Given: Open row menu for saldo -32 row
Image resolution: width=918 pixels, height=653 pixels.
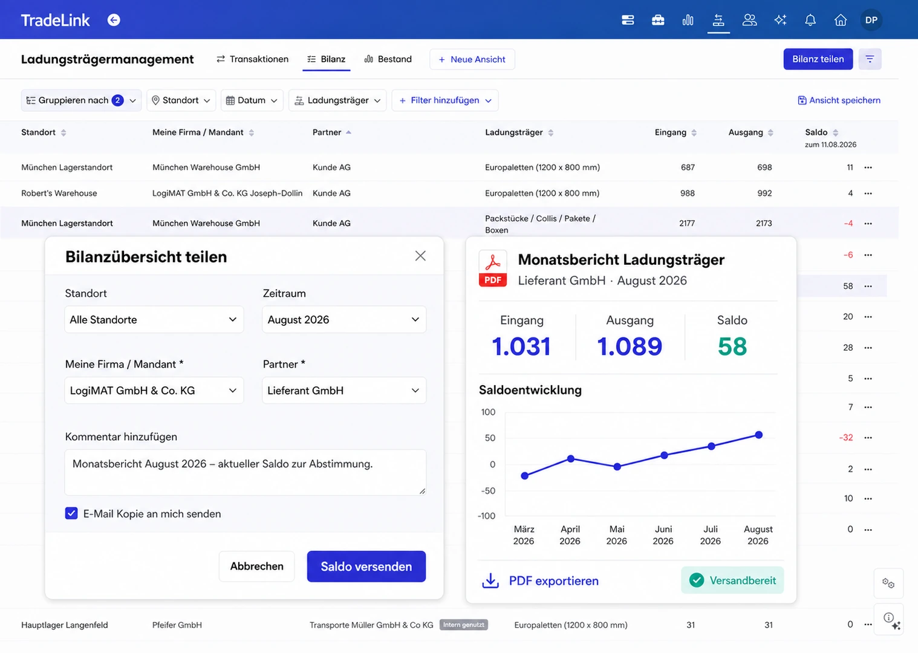Looking at the screenshot, I should click(x=868, y=438).
